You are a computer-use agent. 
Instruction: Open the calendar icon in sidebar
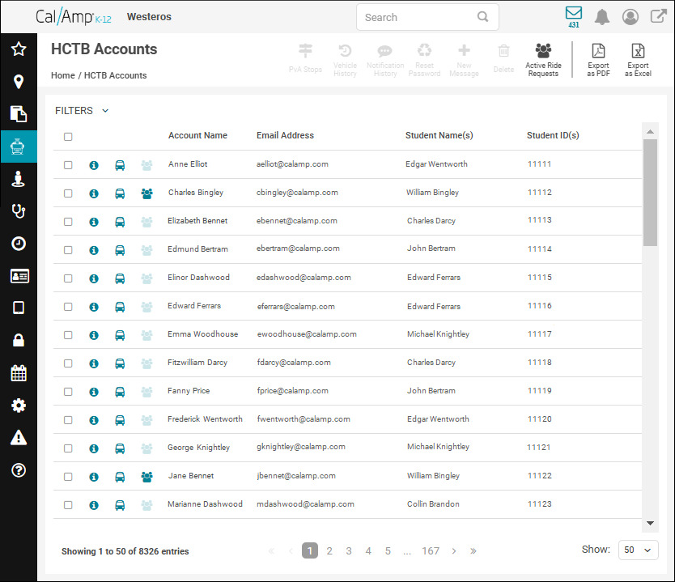click(x=19, y=373)
